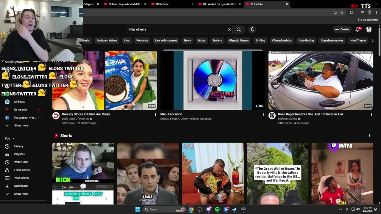Open the MAYA Twitch short
This screenshot has width=381, height=214.
click(x=342, y=174)
